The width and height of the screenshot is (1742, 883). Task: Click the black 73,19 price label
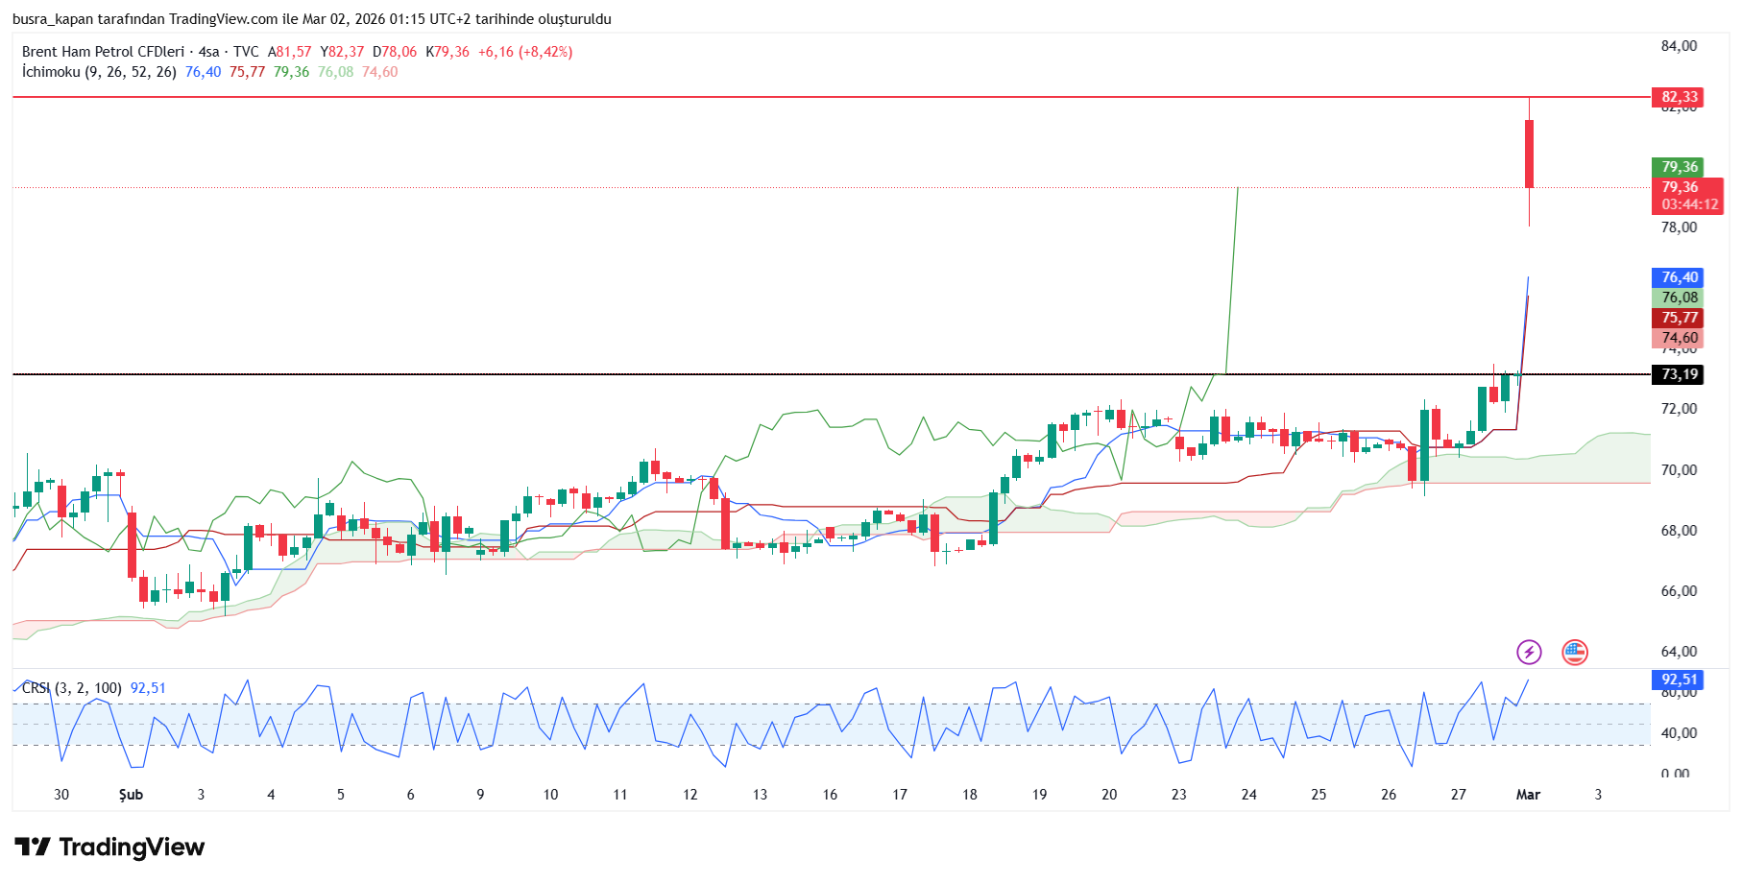point(1679,374)
